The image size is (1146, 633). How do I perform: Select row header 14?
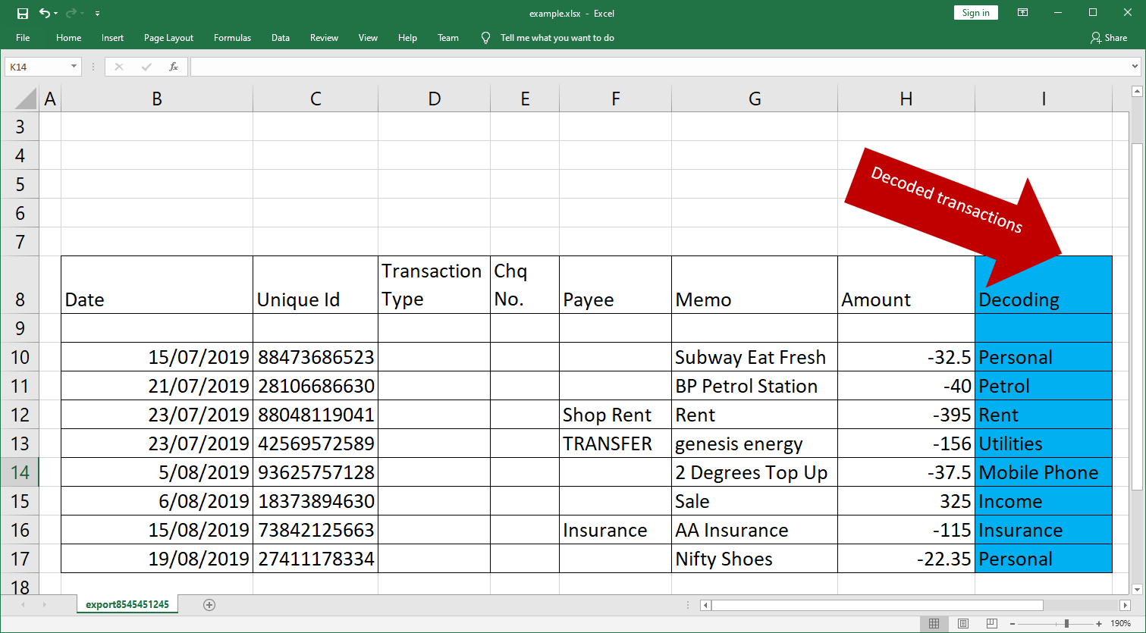click(20, 472)
